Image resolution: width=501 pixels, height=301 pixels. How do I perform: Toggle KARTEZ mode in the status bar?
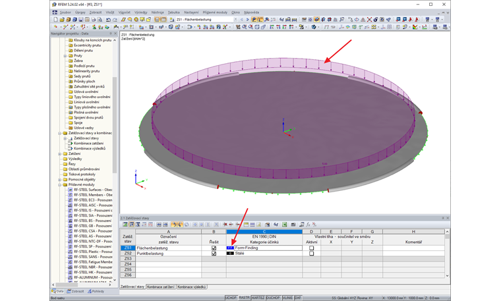point(258,298)
